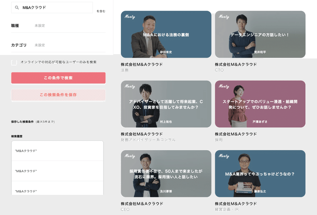Open the M&A業界って今ぶっちゃけどうなの card
The width and height of the screenshot is (317, 215).
click(x=260, y=174)
